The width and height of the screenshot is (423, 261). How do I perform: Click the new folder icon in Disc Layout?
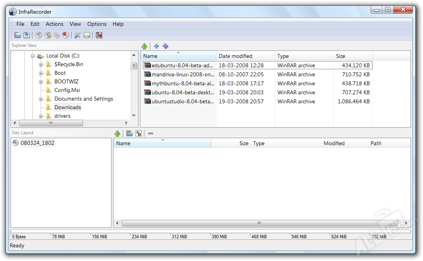click(x=130, y=133)
